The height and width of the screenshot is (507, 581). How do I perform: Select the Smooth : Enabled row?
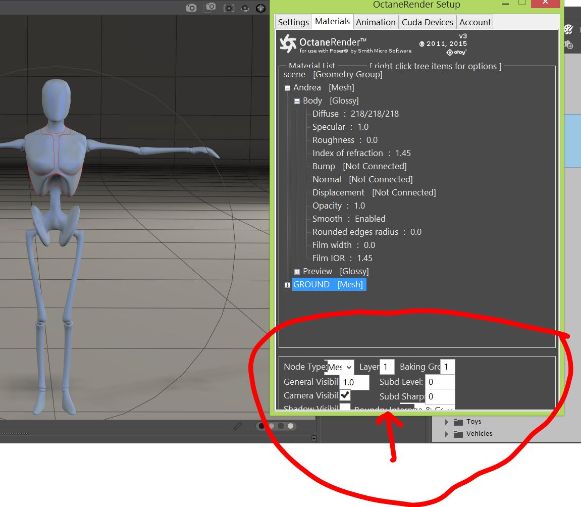point(349,219)
